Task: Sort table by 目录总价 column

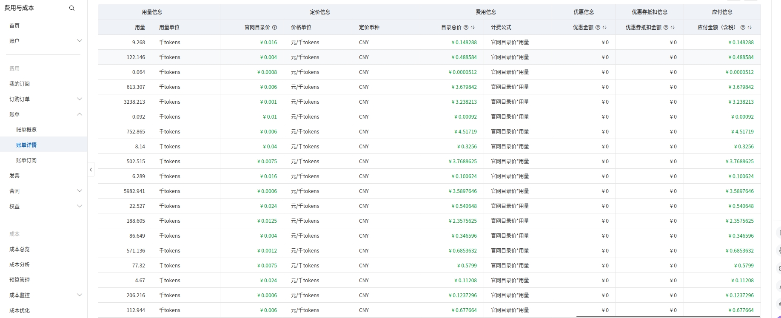Action: [473, 27]
